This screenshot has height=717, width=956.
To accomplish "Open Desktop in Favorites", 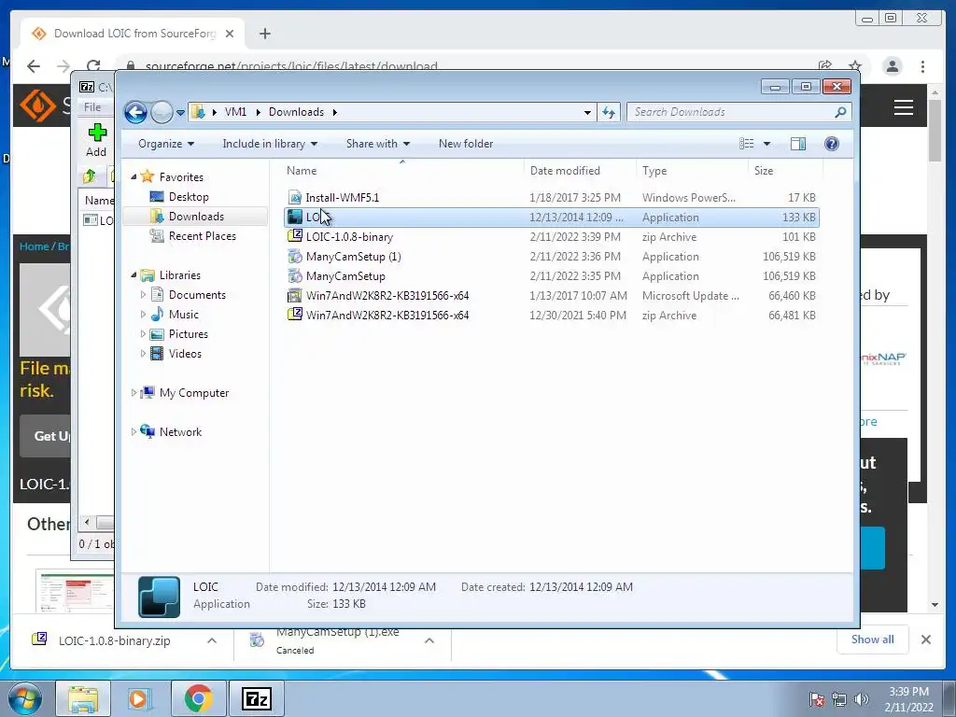I will pyautogui.click(x=189, y=197).
